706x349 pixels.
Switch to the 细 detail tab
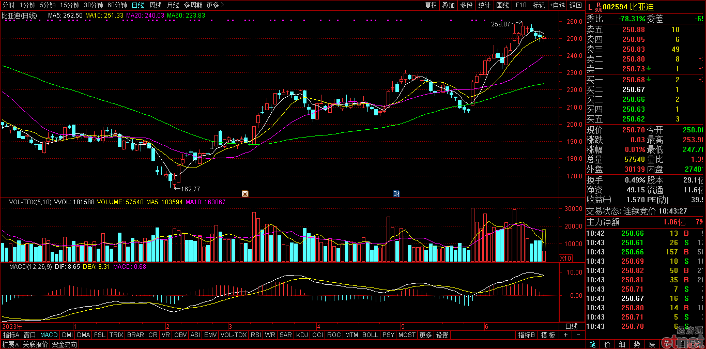(622, 344)
